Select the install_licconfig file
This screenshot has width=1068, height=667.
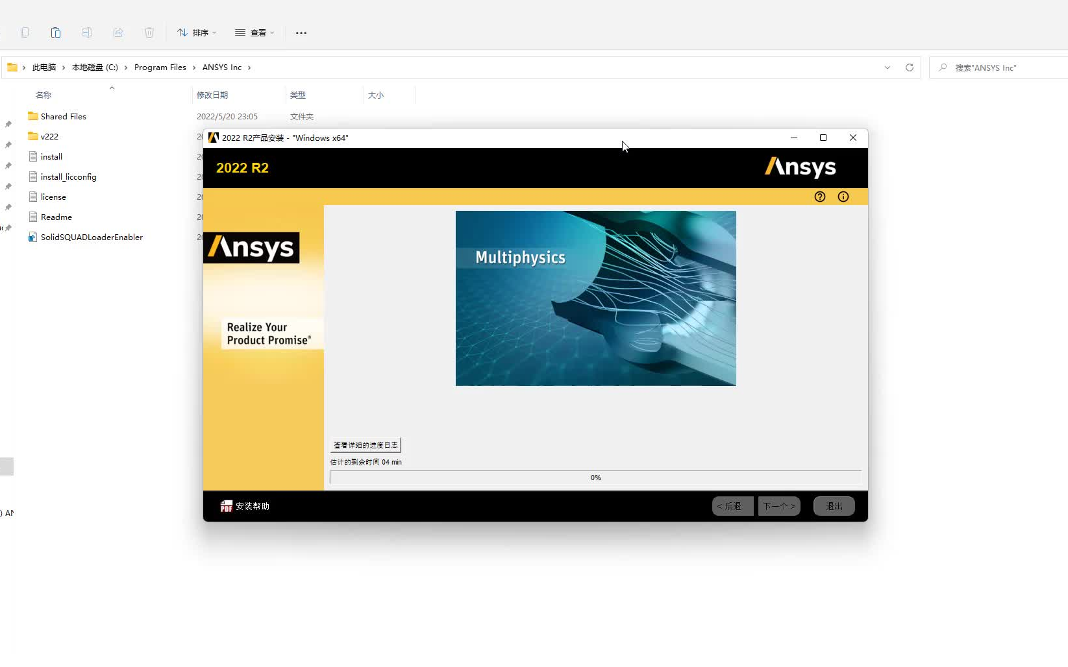[68, 177]
